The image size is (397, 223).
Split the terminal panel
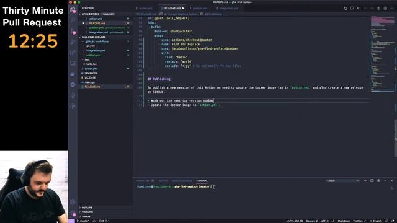[372, 181]
